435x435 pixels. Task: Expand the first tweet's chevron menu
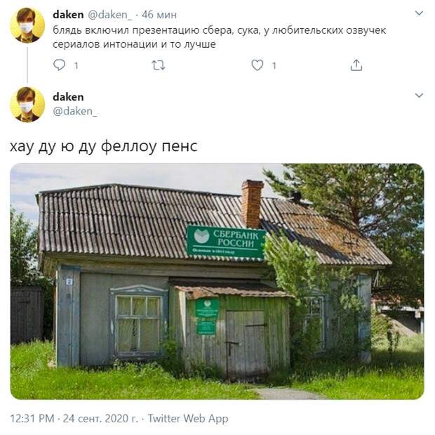pyautogui.click(x=419, y=13)
